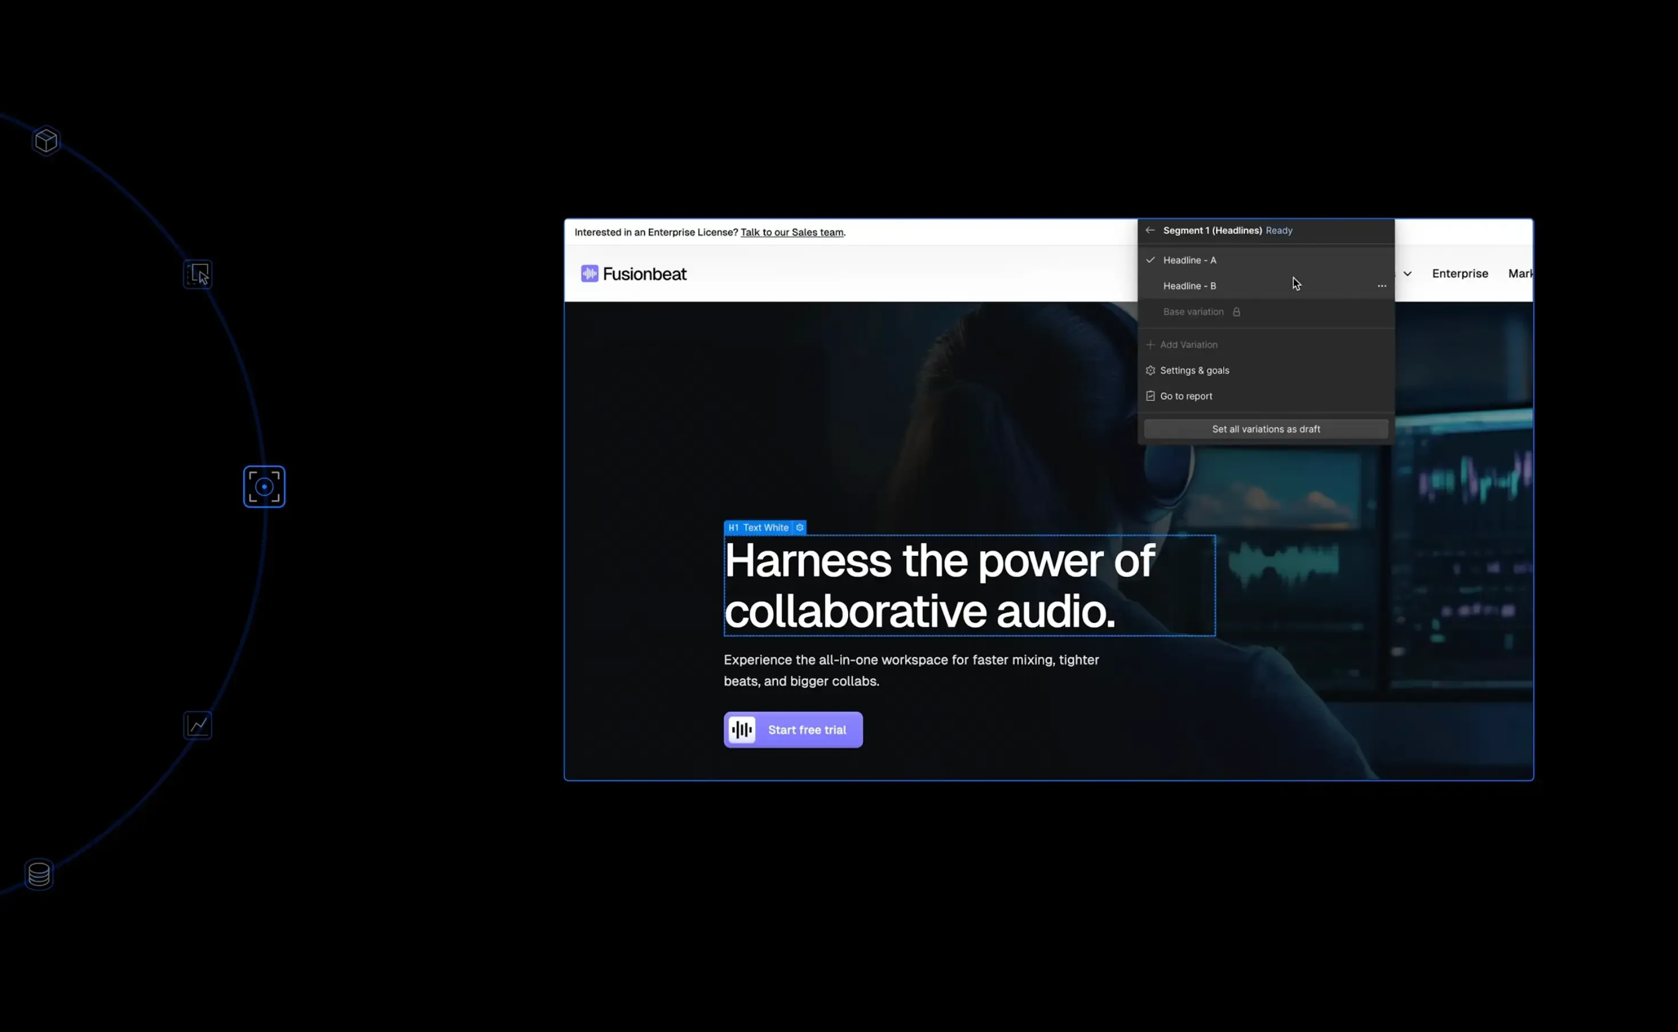The width and height of the screenshot is (1678, 1032).
Task: Click the database stack icon
Action: click(39, 874)
